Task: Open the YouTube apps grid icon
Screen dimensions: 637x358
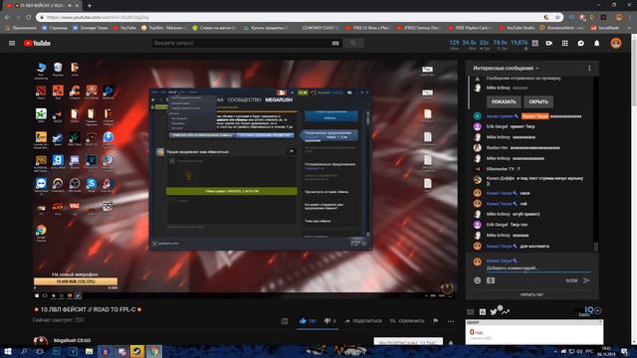Action: pos(565,43)
